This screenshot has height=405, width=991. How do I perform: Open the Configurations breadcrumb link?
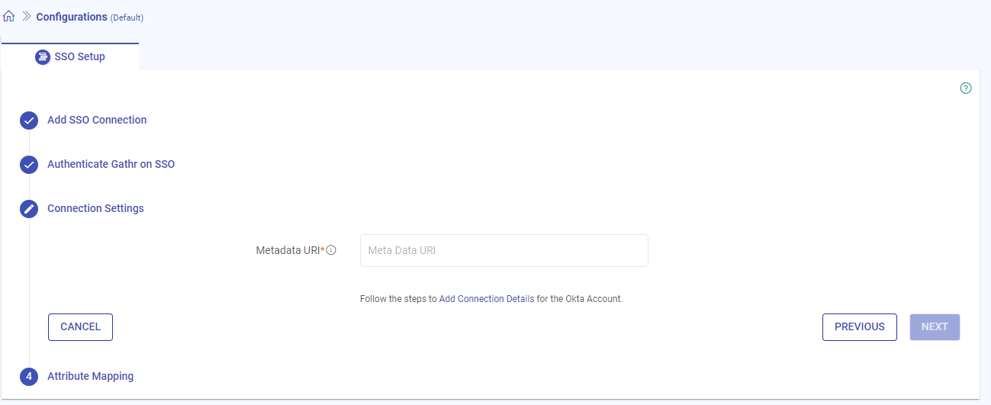tap(72, 17)
